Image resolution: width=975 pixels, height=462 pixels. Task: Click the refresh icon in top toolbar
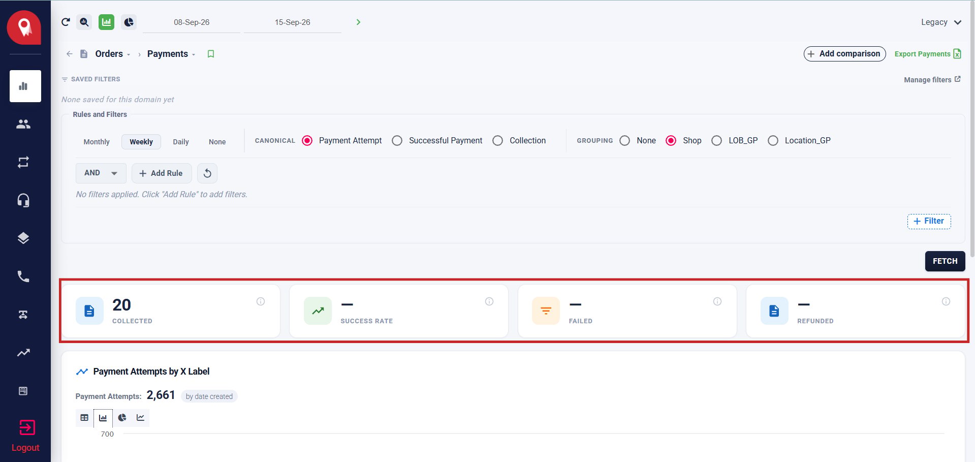(x=66, y=22)
